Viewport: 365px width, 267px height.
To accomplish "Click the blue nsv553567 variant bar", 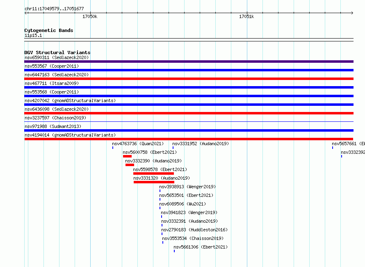I will coord(189,70).
